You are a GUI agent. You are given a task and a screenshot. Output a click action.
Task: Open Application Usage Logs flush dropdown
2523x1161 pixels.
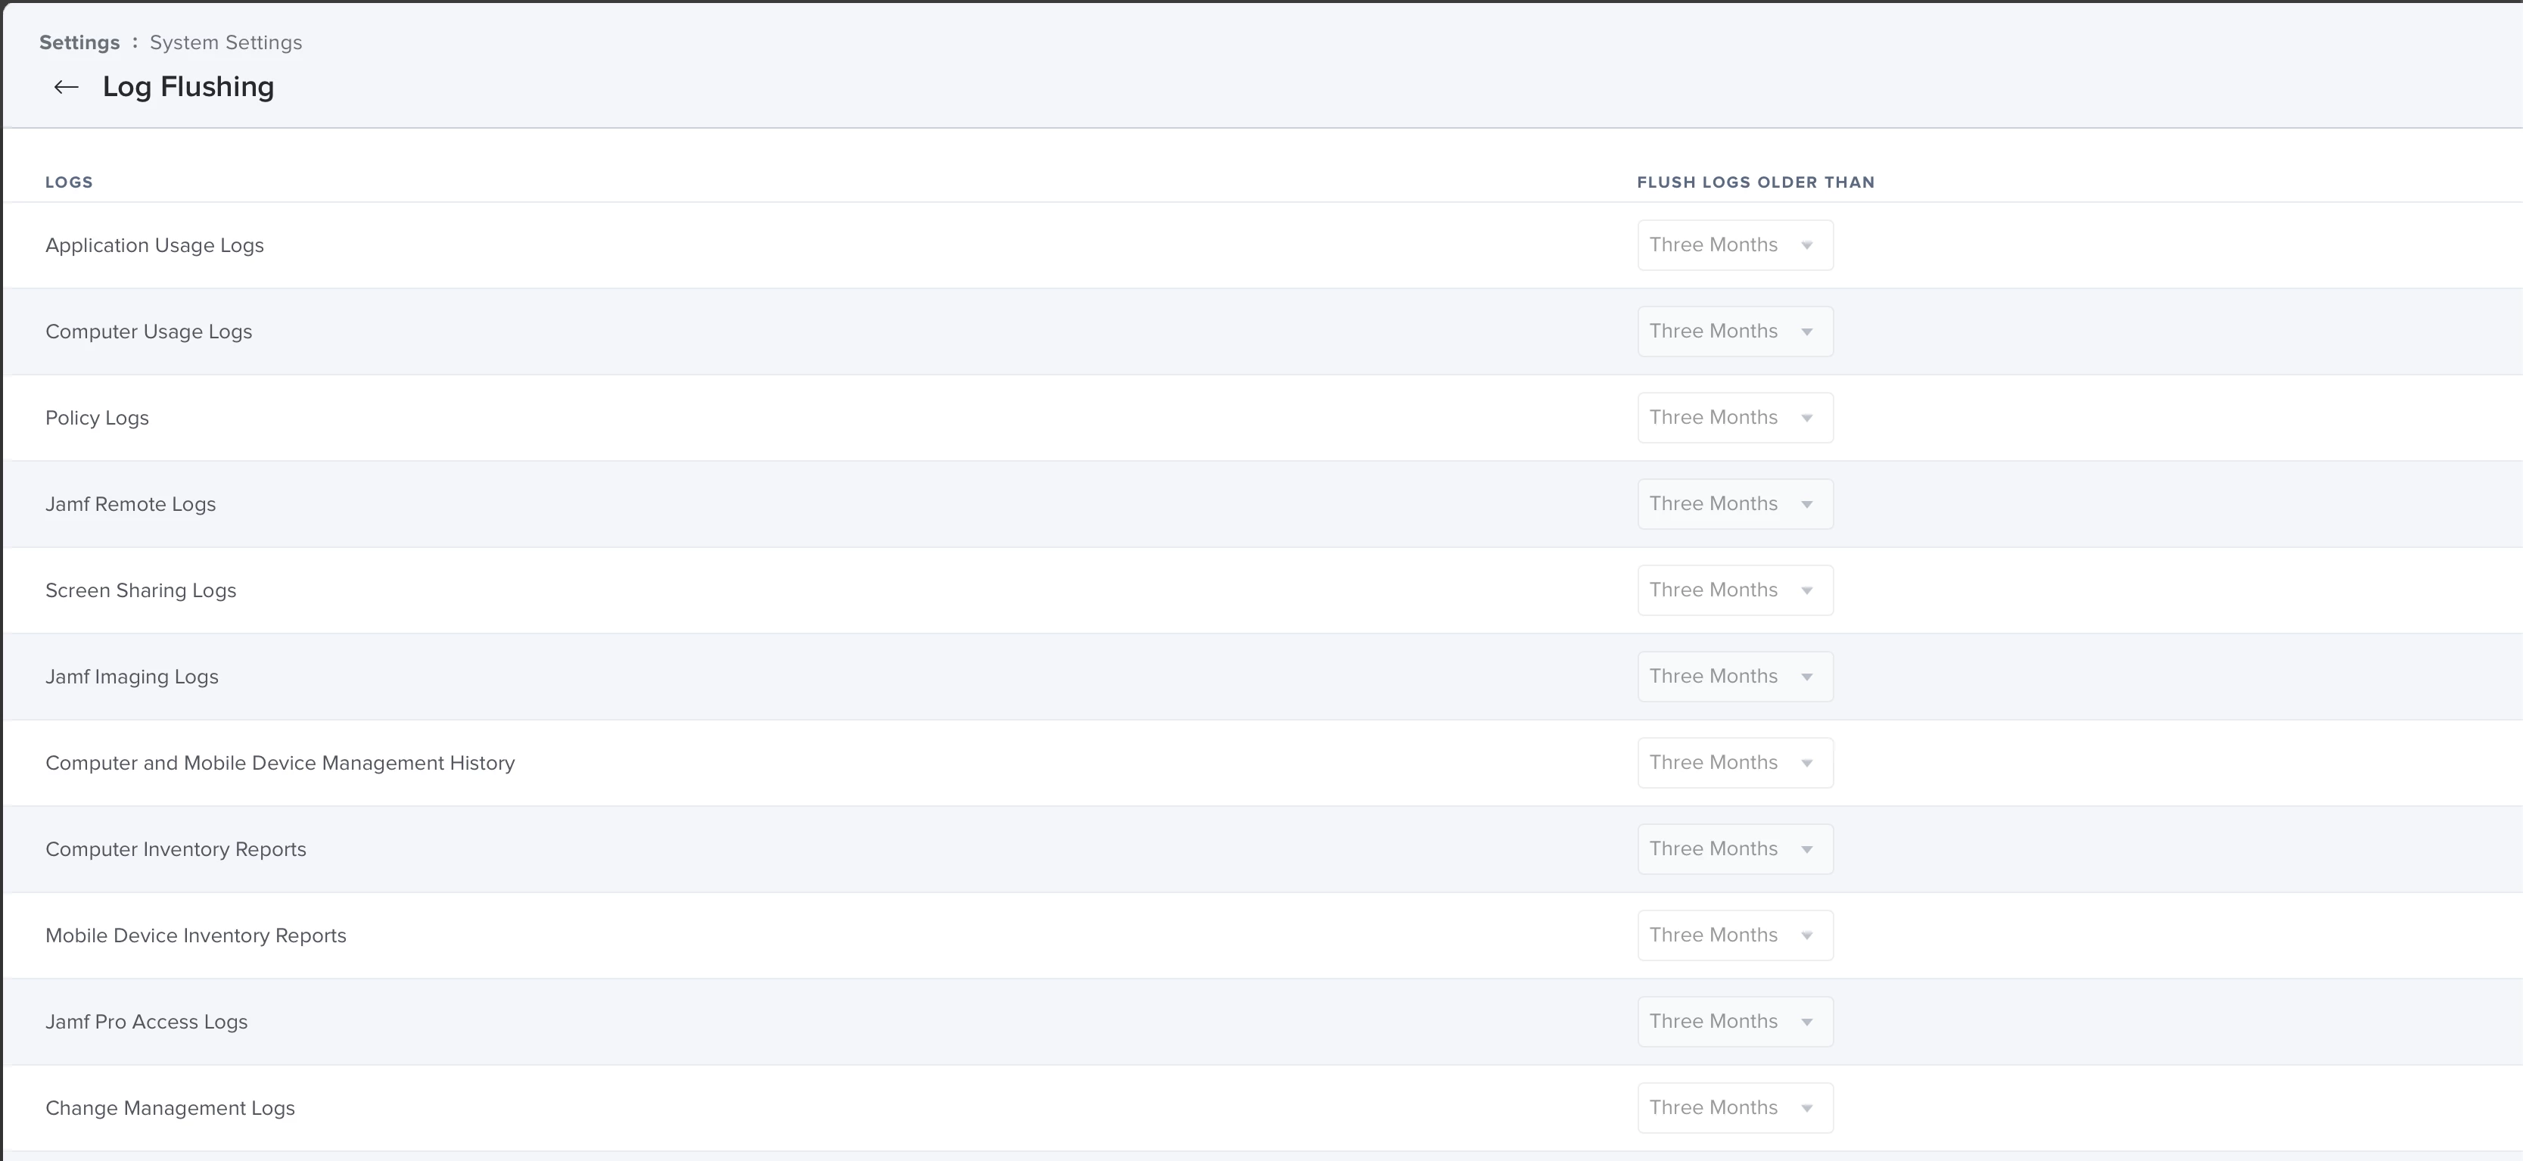tap(1734, 245)
